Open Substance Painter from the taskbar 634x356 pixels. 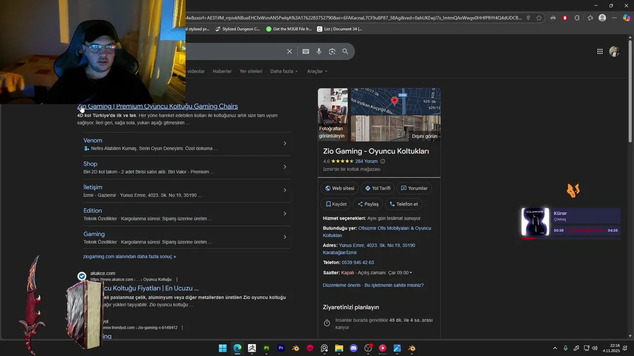266,348
